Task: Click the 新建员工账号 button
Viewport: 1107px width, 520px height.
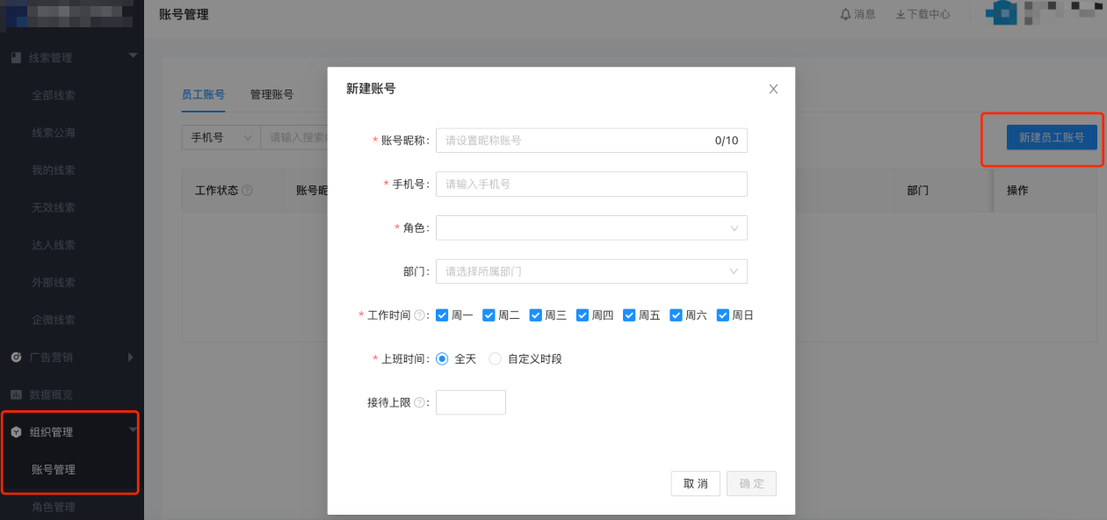Action: (1050, 139)
